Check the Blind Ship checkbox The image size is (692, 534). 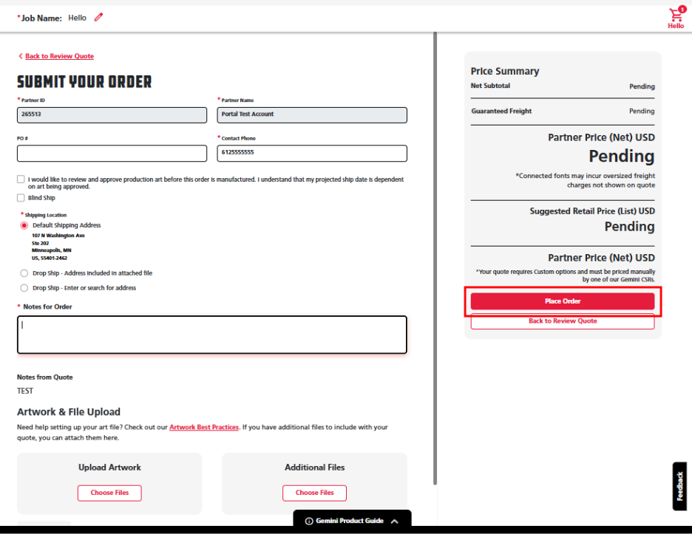(x=21, y=198)
